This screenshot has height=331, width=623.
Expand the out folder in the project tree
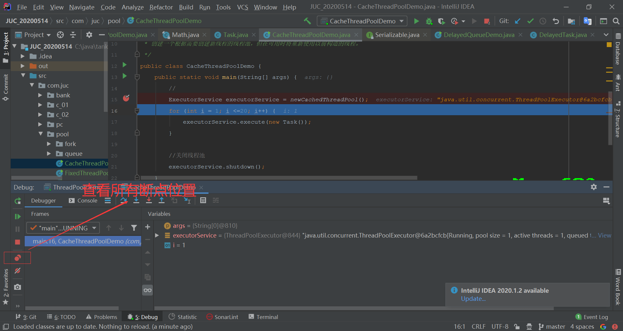(x=23, y=66)
